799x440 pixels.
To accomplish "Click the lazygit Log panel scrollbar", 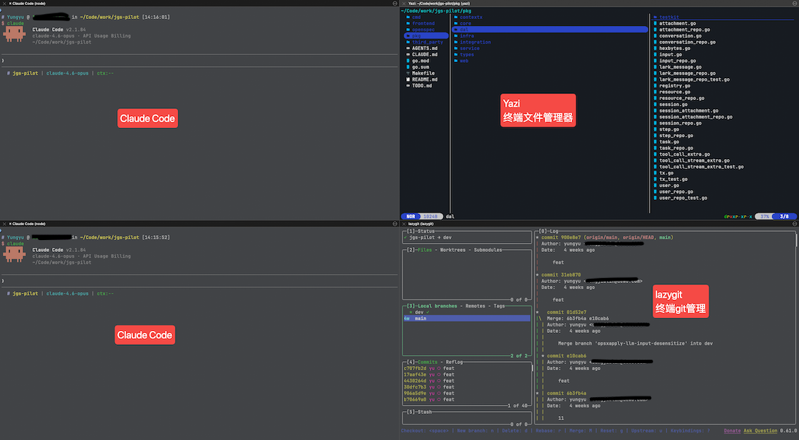I will 796,241.
